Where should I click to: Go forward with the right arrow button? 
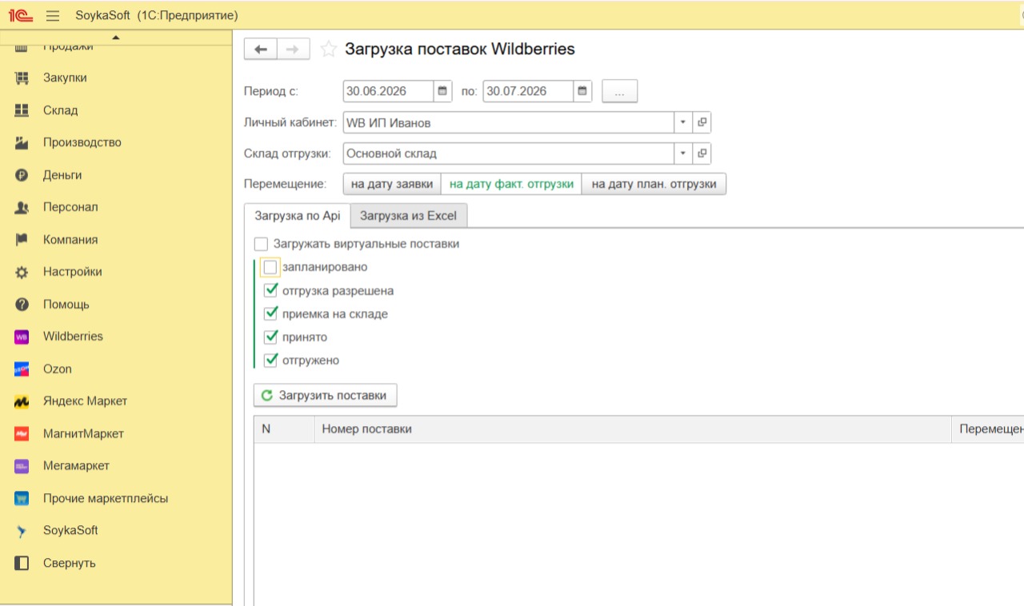click(x=293, y=49)
